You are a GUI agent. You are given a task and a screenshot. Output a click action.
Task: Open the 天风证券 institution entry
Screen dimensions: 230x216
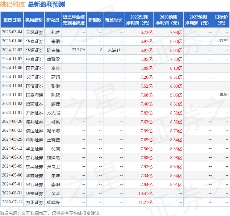tap(34, 32)
